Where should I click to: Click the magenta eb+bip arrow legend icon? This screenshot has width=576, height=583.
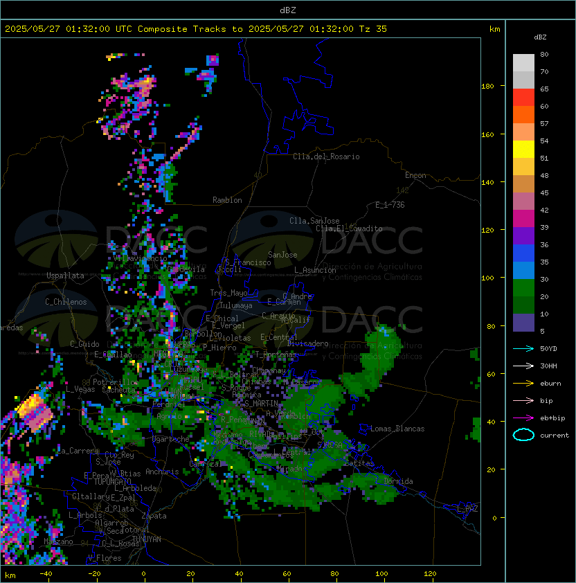pos(523,418)
